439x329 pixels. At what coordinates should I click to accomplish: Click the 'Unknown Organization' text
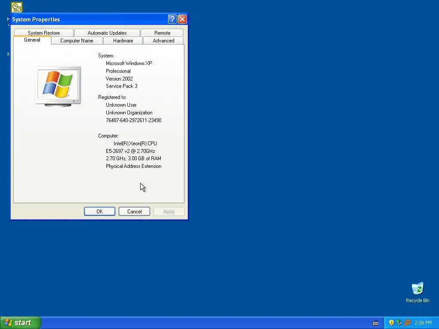click(x=129, y=113)
